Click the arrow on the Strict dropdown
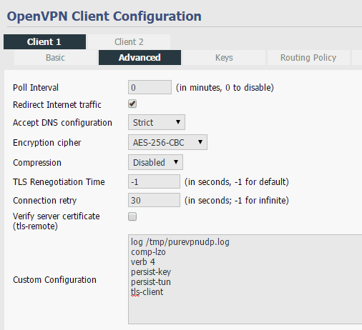This screenshot has height=330, width=362. click(x=178, y=122)
